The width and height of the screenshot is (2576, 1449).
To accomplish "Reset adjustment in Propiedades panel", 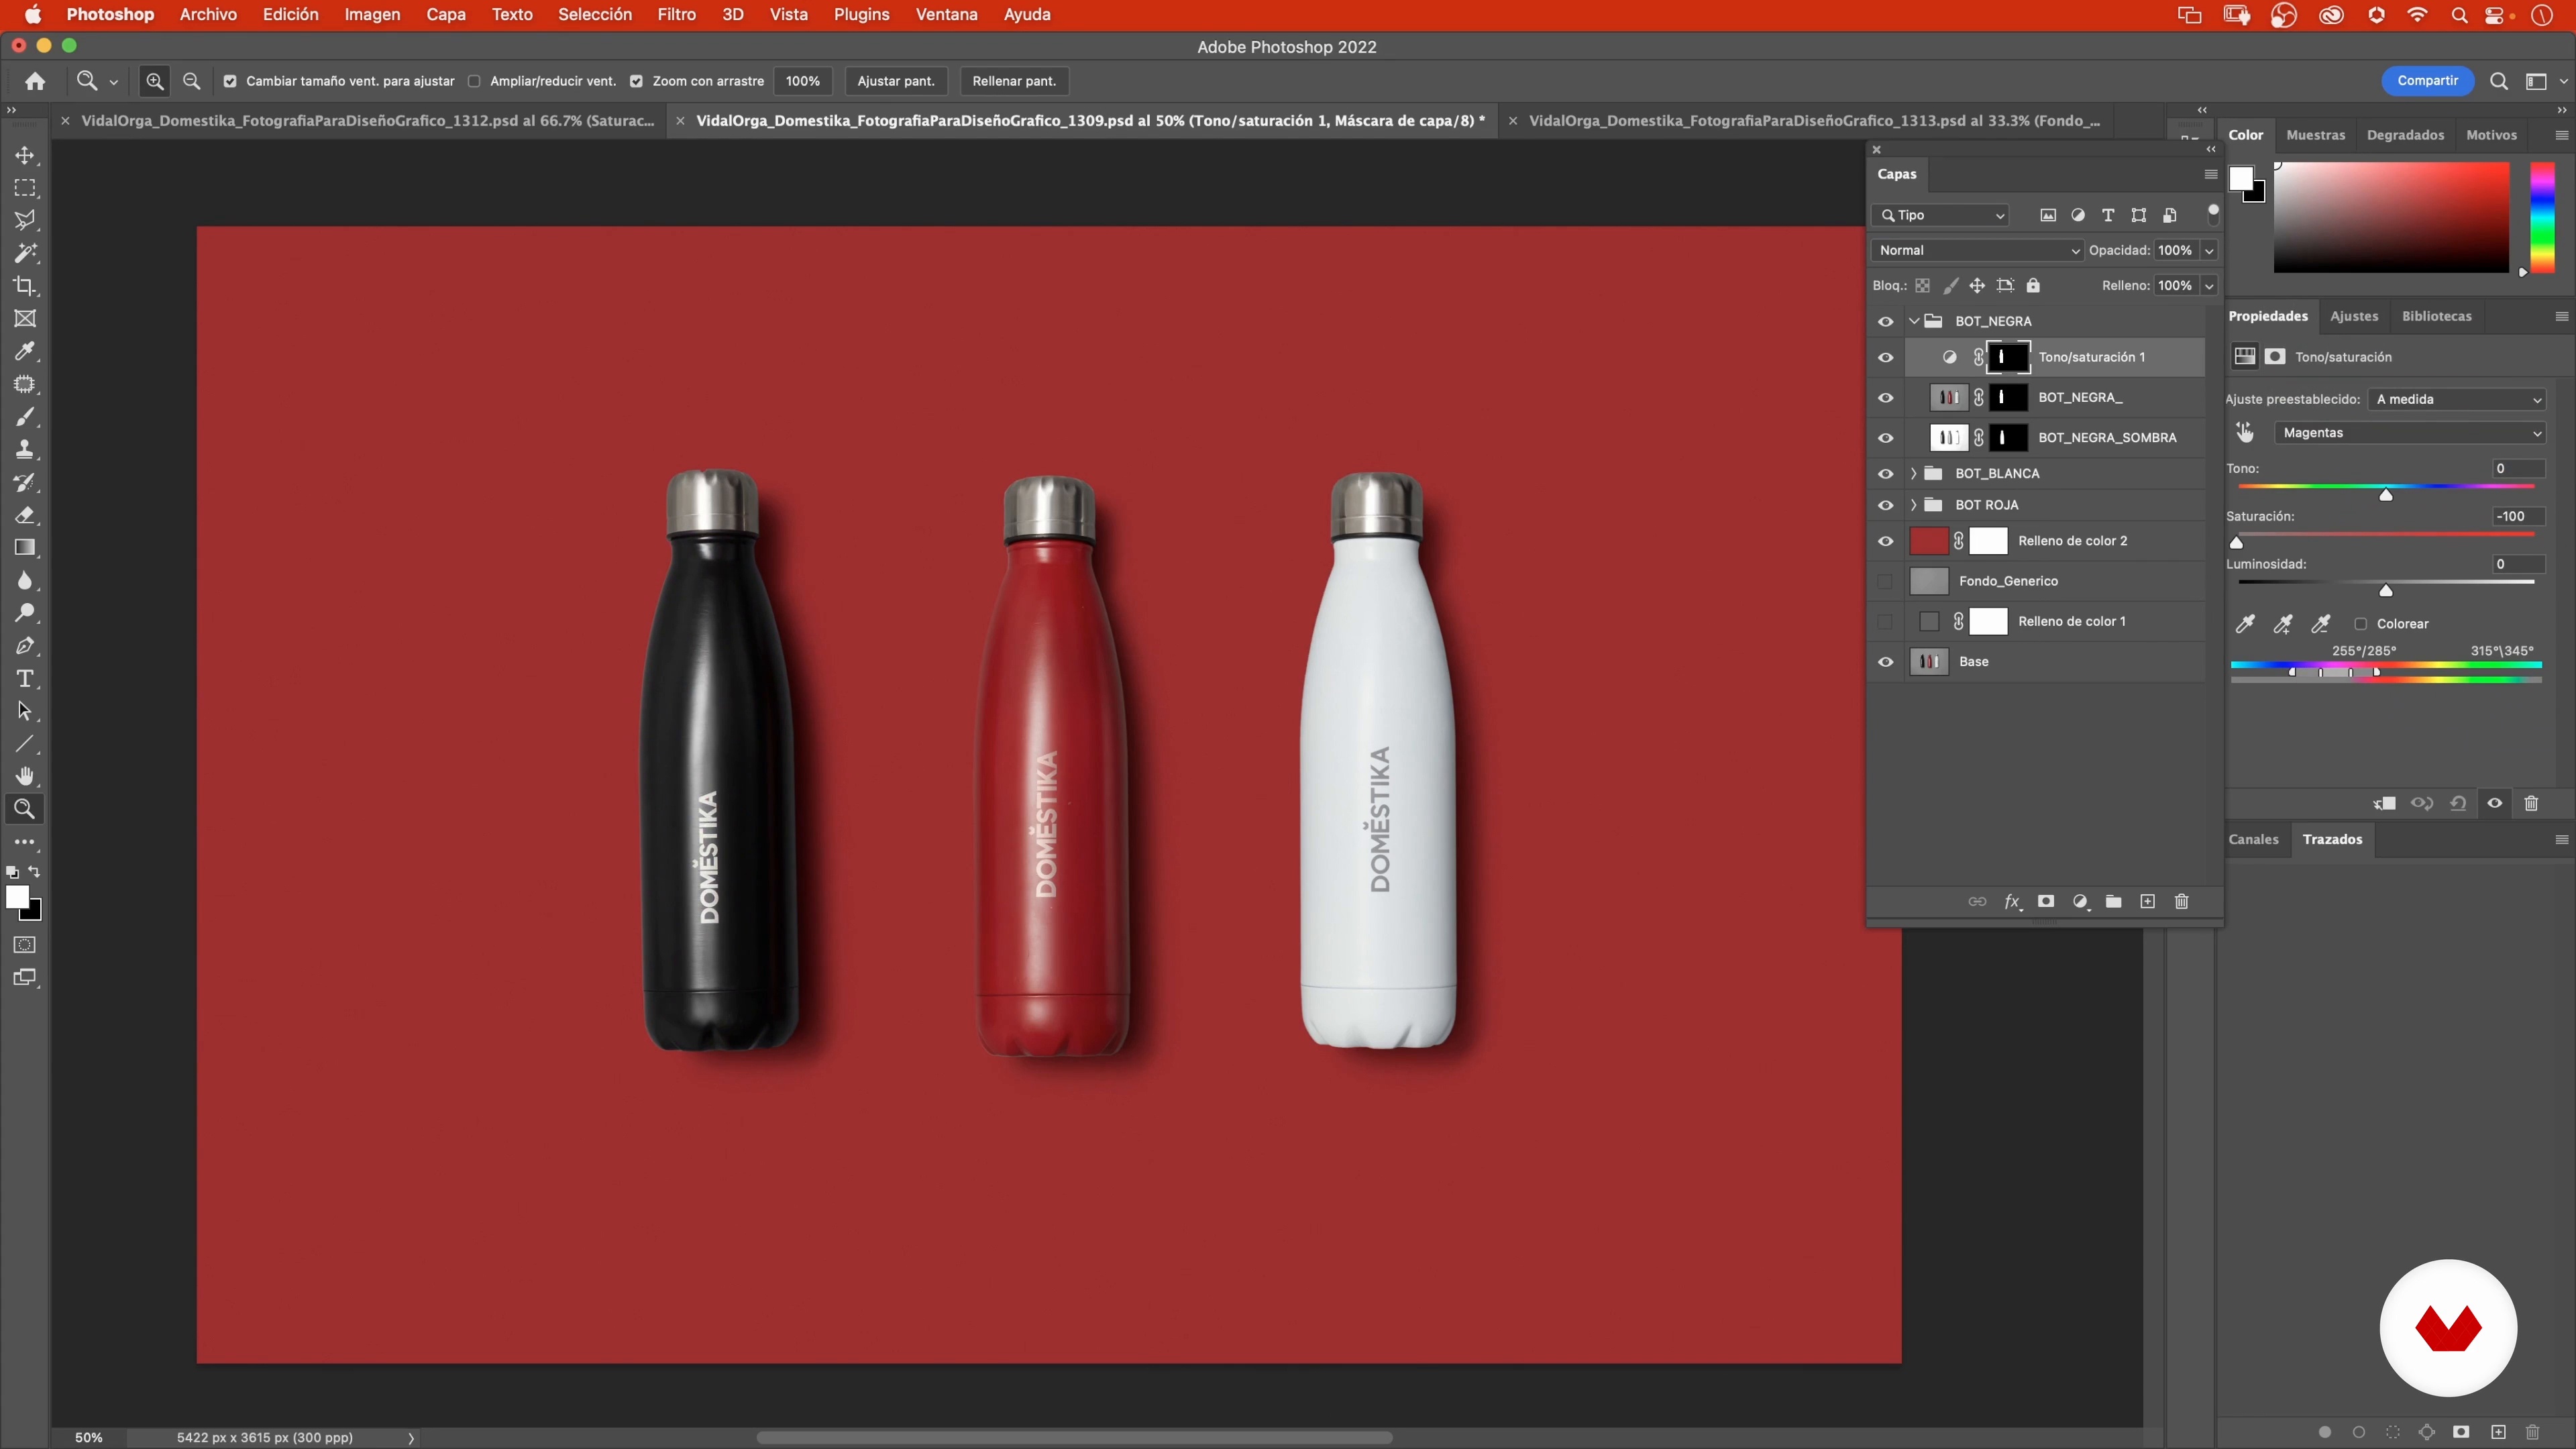I will (2458, 803).
